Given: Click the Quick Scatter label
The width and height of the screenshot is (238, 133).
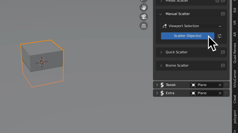Looking at the screenshot, I should (176, 52).
